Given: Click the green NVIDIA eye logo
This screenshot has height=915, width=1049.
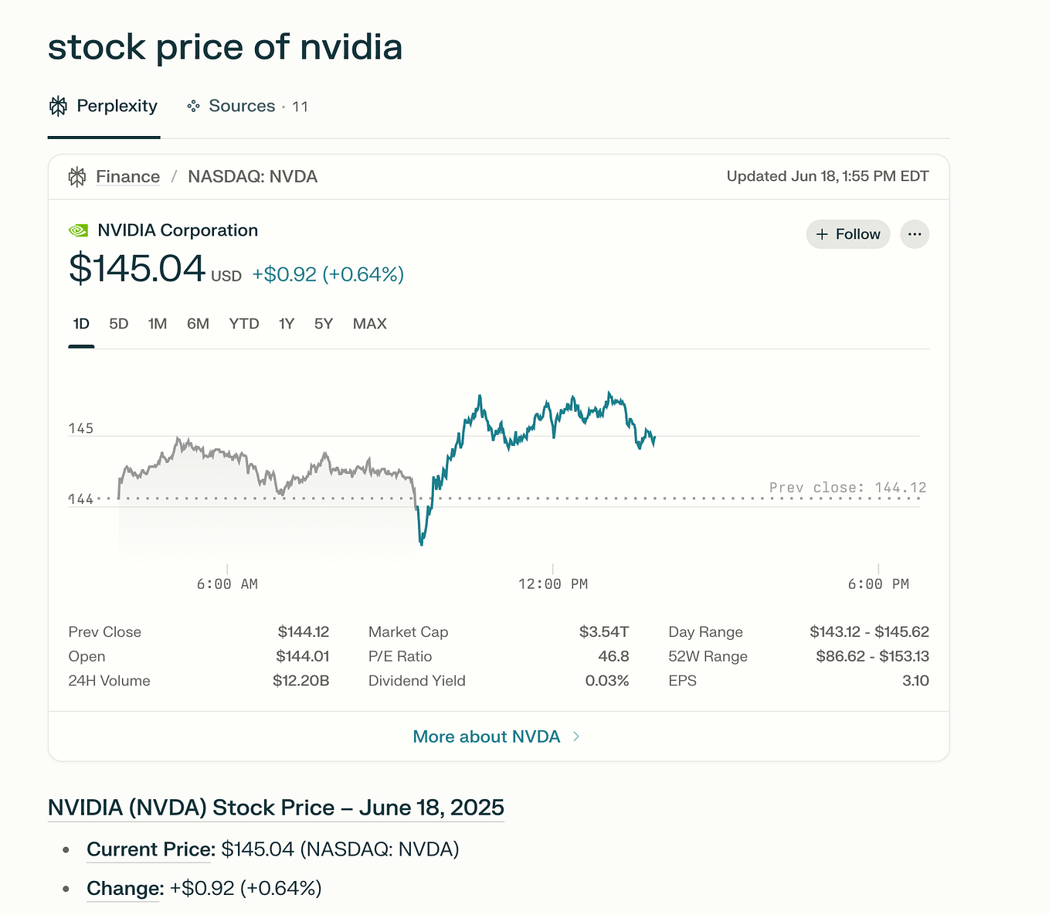Looking at the screenshot, I should 78,230.
